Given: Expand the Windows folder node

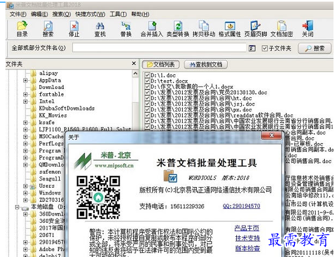Looking at the screenshot, I should coord(25,193).
